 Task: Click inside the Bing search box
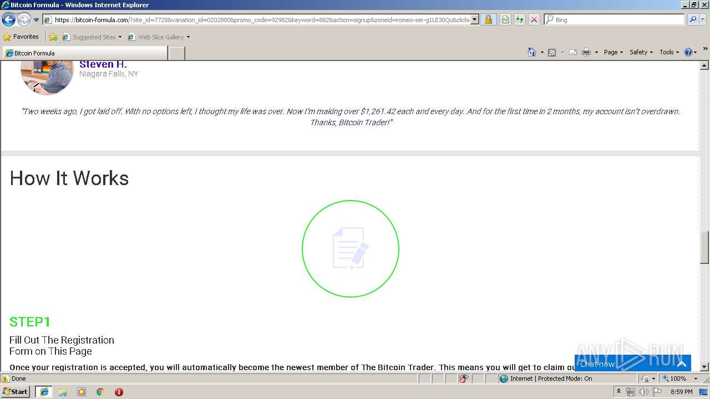coord(618,20)
